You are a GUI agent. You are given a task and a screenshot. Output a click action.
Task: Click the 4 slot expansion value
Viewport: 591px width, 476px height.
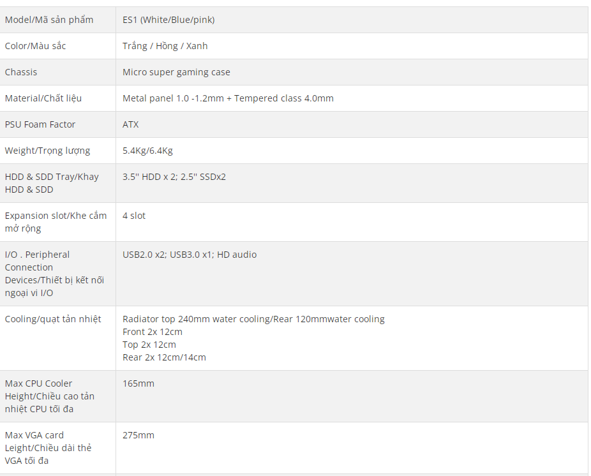(x=134, y=216)
